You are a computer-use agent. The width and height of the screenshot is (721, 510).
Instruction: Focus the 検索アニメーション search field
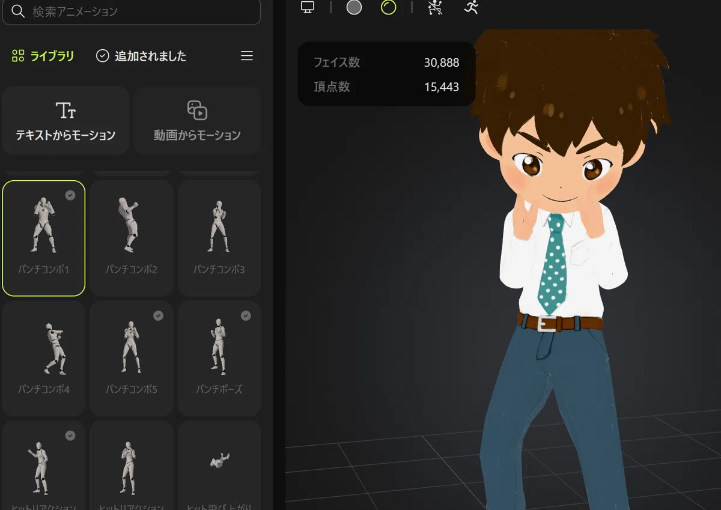(132, 11)
